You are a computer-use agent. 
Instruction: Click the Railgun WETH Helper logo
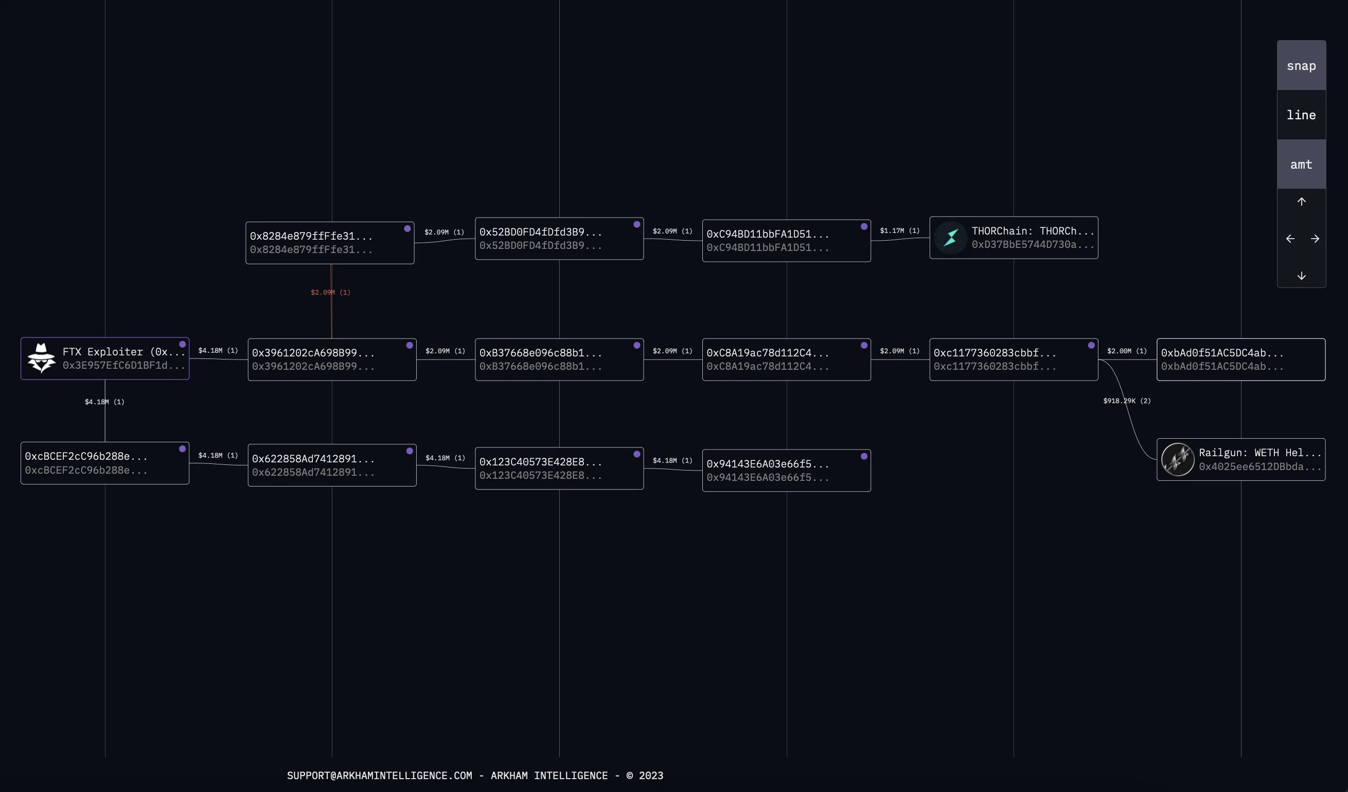[1177, 459]
